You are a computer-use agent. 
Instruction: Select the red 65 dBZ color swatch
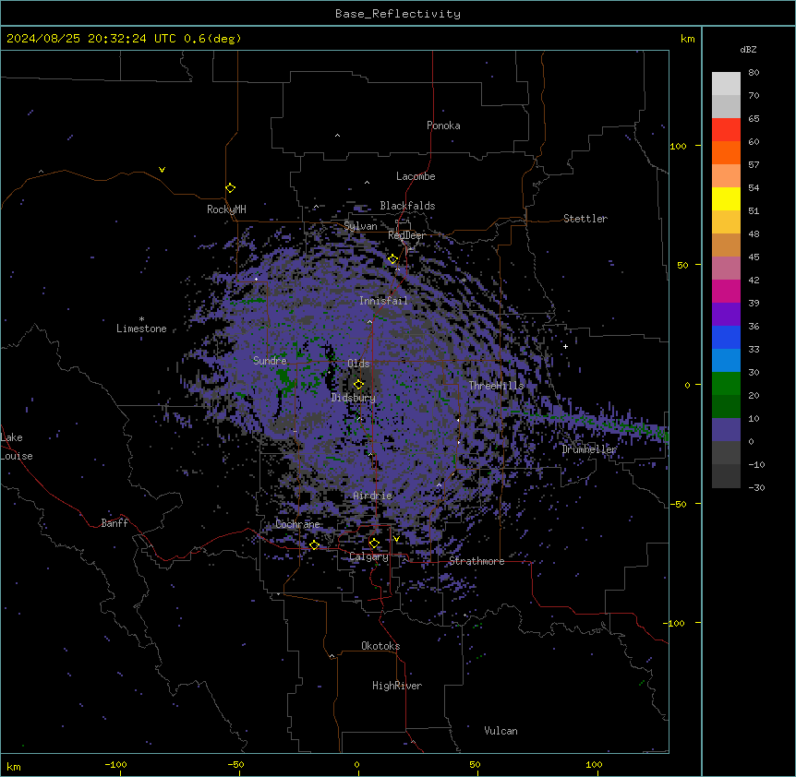[726, 129]
